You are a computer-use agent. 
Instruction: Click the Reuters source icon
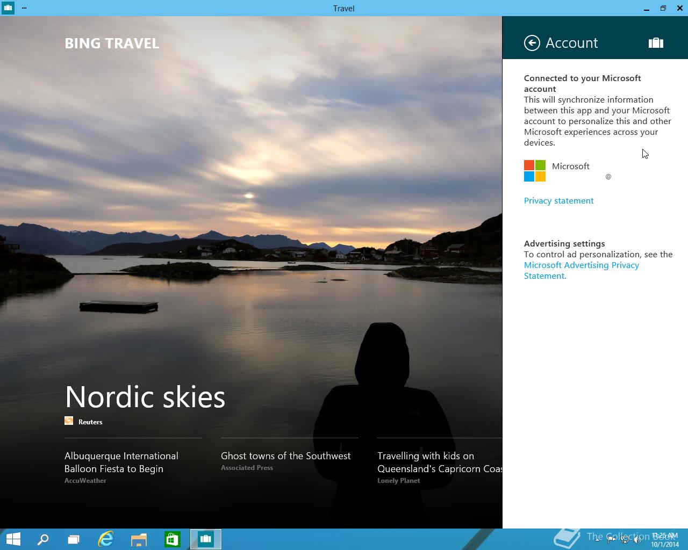point(69,421)
